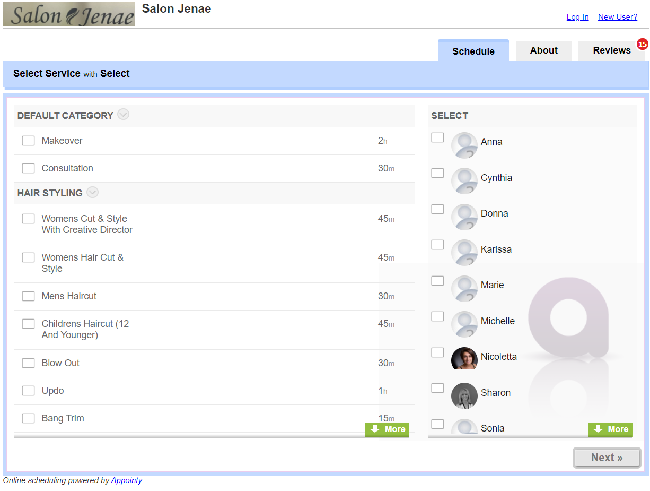Tick the Mens Haircut checkbox
The width and height of the screenshot is (650, 491).
28,296
